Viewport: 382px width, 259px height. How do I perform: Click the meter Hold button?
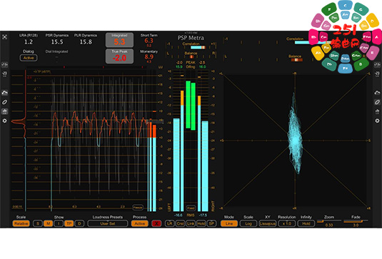click(201, 223)
